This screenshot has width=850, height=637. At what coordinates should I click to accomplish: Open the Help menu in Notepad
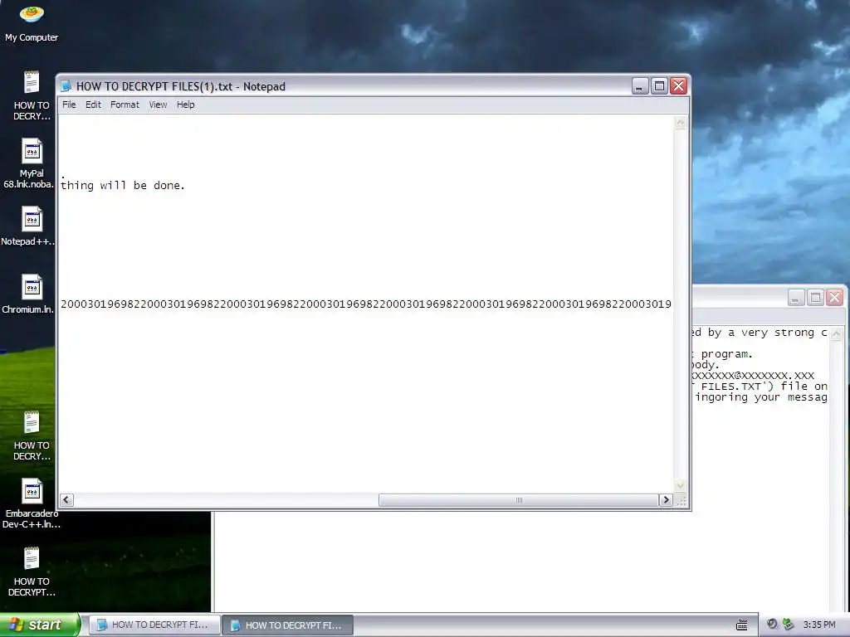coord(185,105)
